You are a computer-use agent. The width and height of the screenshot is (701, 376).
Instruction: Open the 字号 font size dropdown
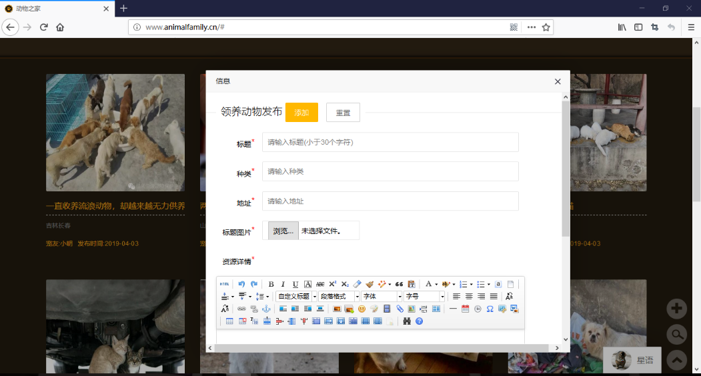424,297
